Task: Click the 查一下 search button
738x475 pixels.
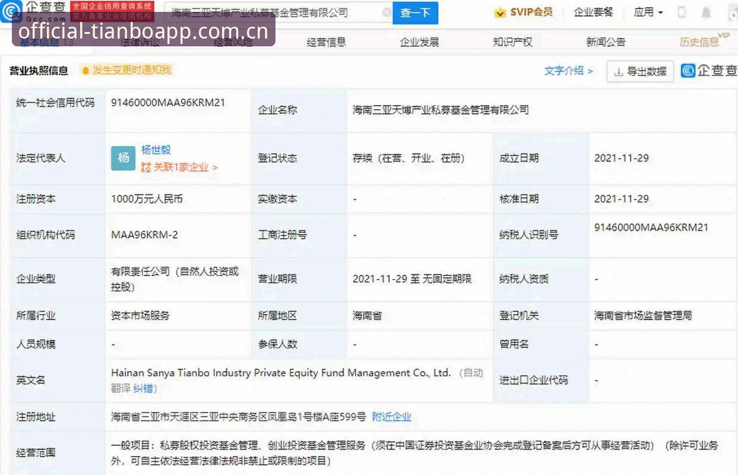Action: 416,12
